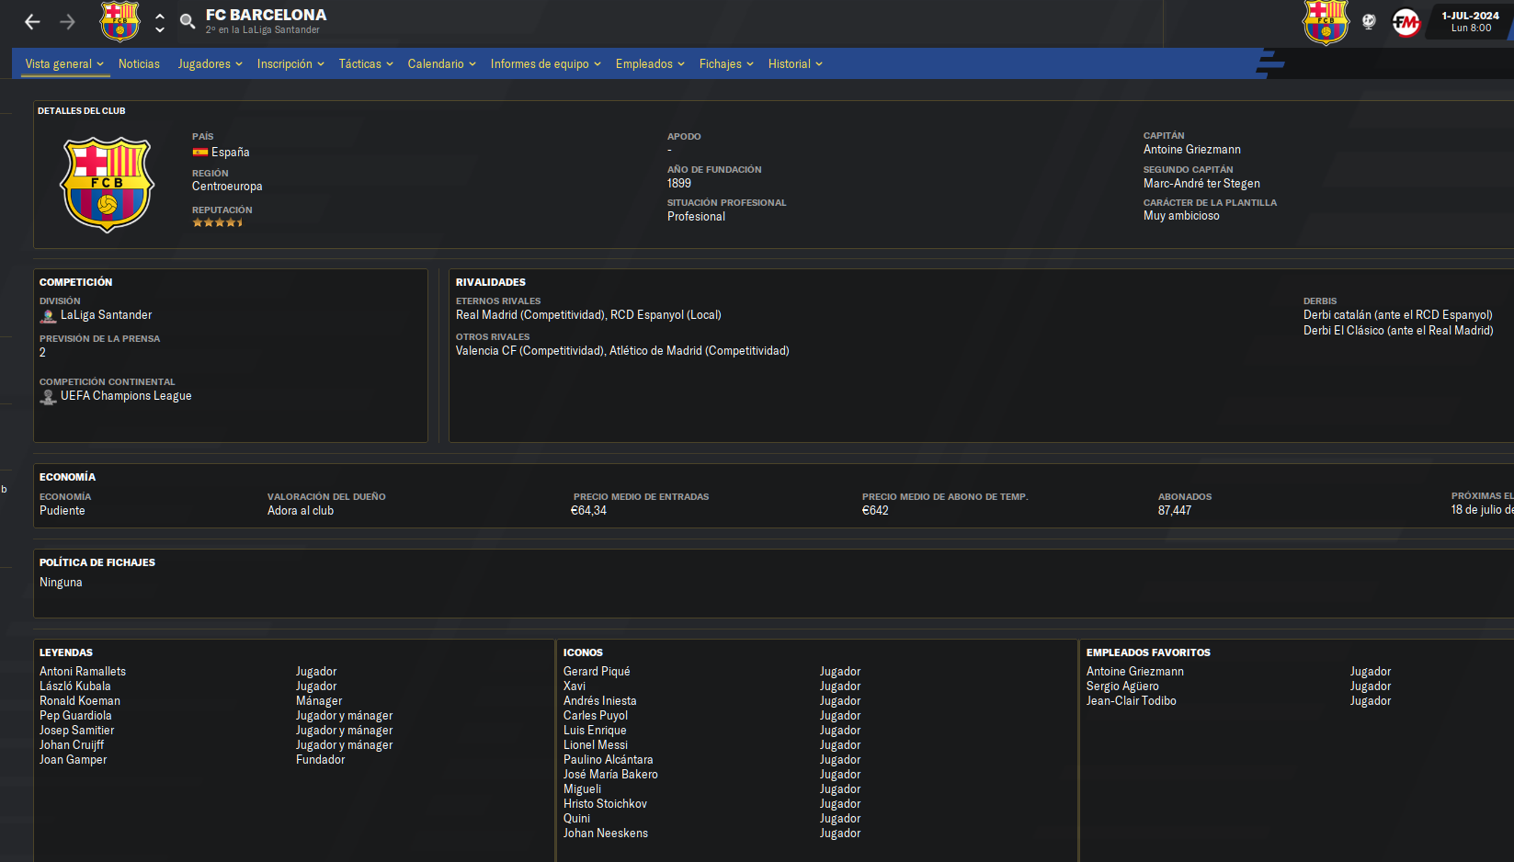1514x862 pixels.
Task: Click the reputation star rating
Action: [218, 222]
